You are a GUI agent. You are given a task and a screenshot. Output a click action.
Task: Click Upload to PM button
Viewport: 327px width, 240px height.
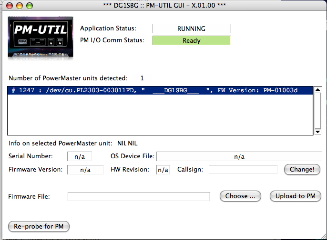(295, 196)
